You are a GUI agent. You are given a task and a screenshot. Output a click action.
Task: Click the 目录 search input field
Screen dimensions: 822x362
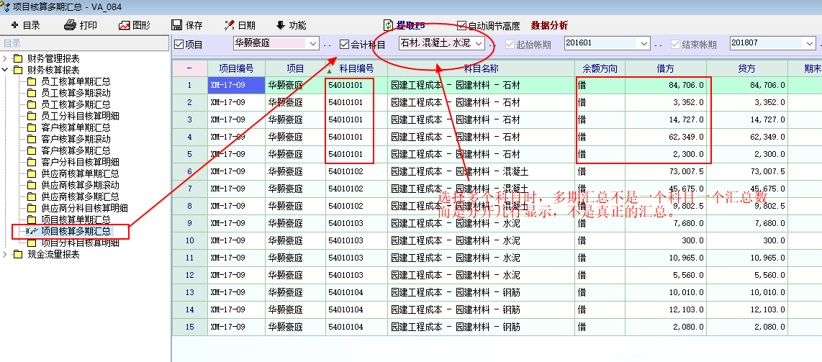(x=85, y=43)
